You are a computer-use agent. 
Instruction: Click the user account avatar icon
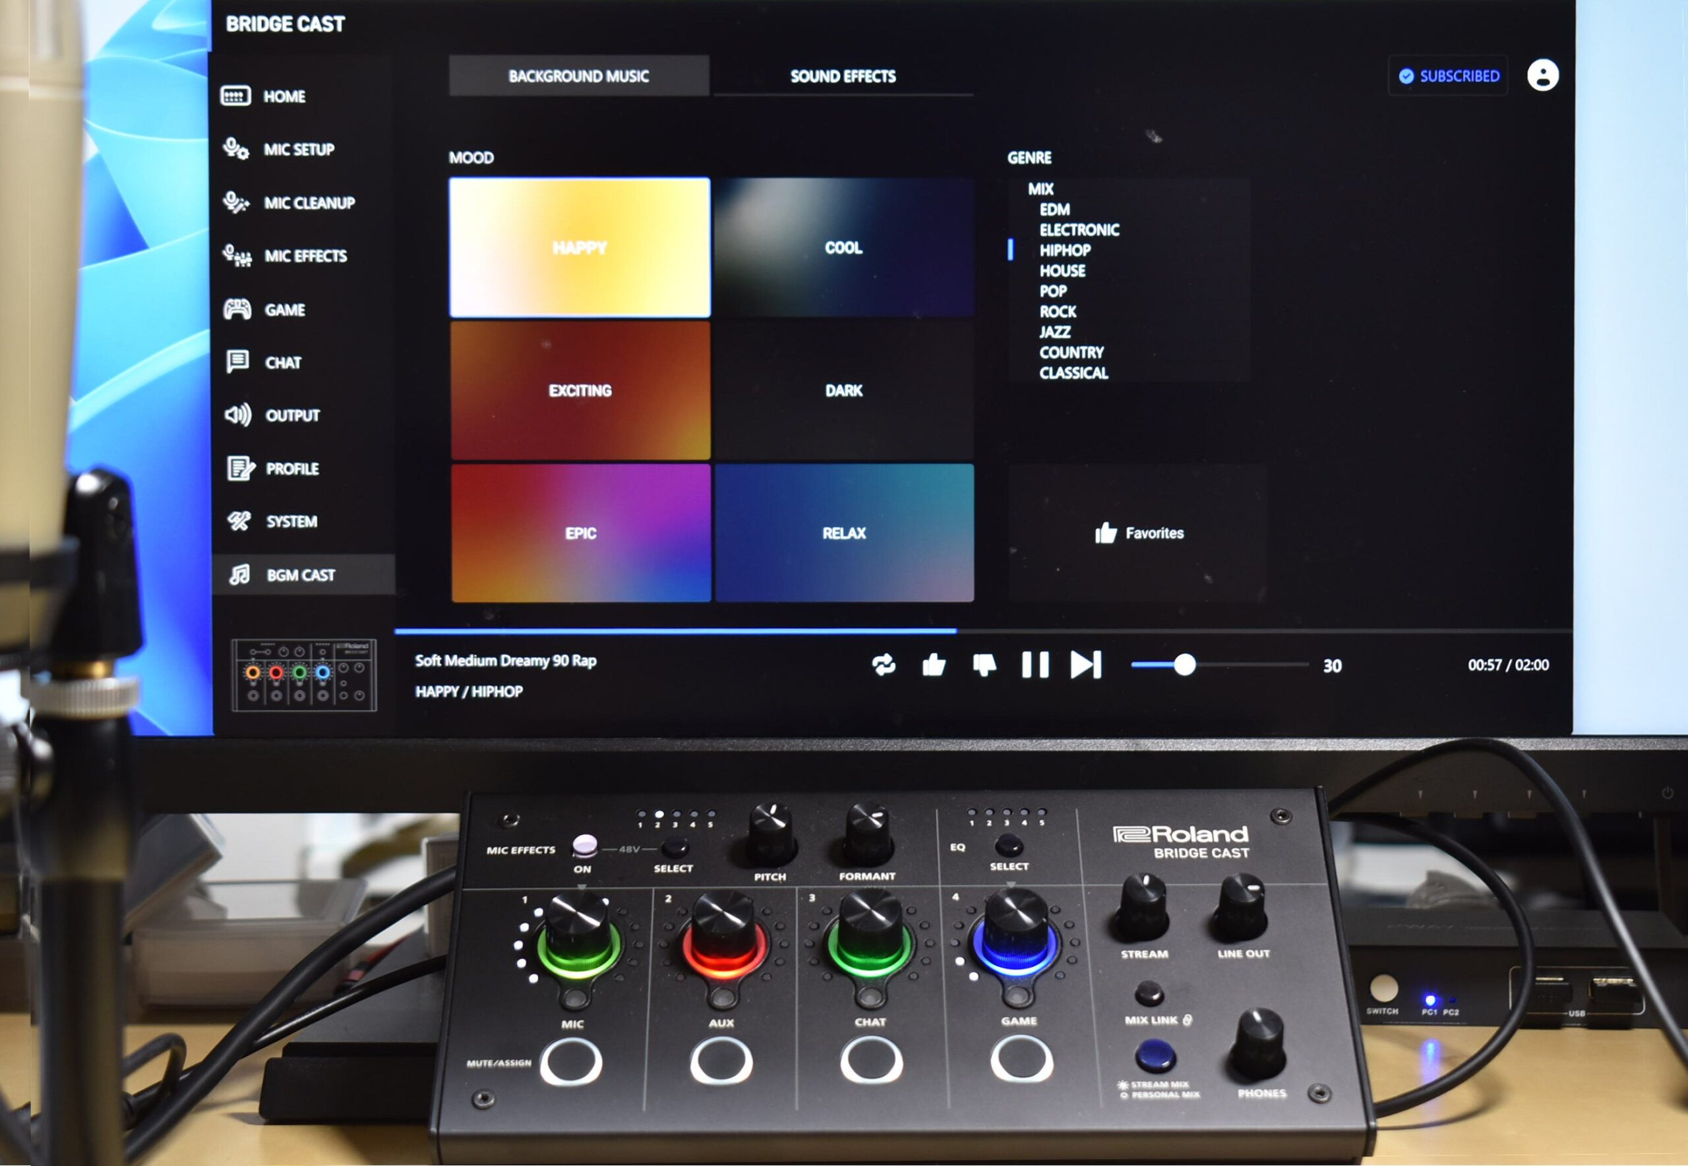(1542, 75)
